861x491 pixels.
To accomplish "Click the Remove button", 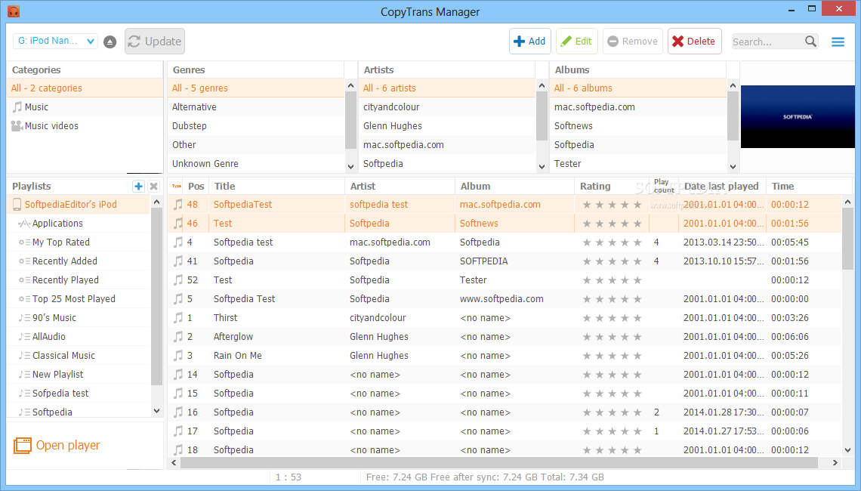I will 633,42.
